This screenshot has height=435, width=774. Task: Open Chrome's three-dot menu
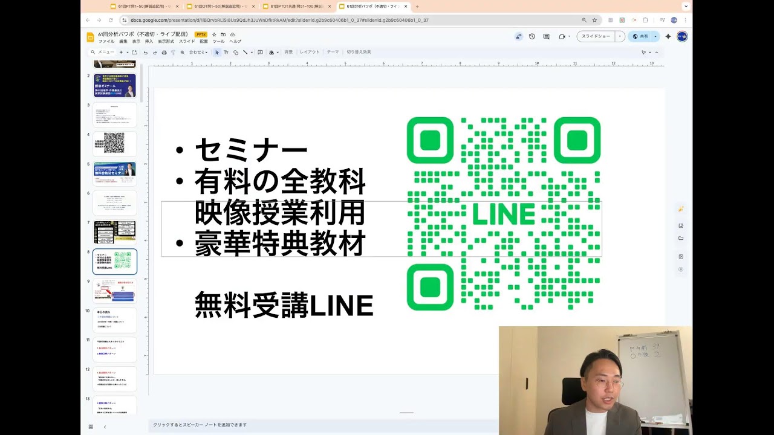(x=686, y=20)
